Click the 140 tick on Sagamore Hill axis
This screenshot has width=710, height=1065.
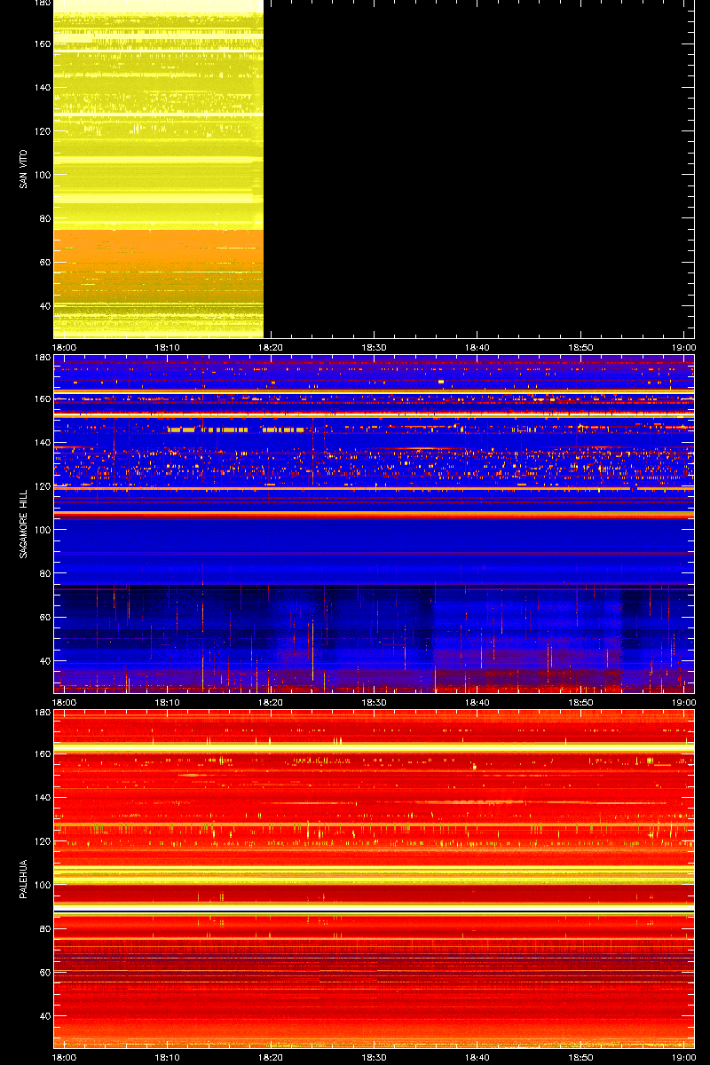coord(41,442)
